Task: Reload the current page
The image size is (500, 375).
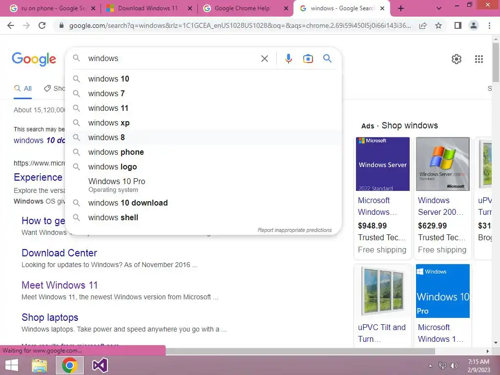Action: (42, 25)
